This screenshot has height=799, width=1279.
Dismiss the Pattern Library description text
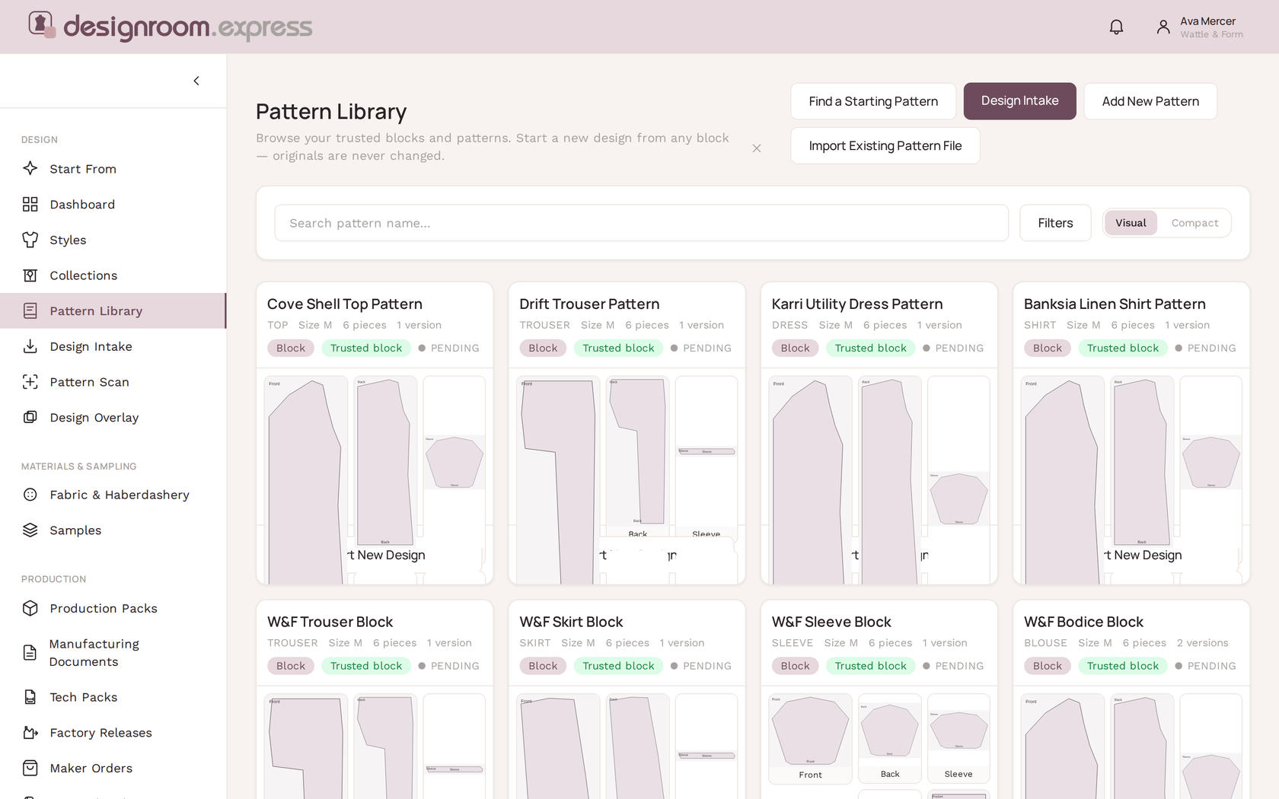coord(757,148)
